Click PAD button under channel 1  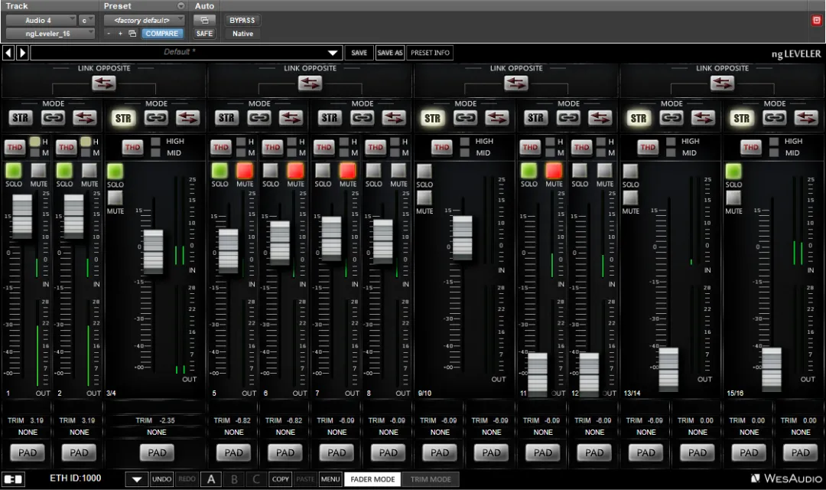[x=28, y=452]
